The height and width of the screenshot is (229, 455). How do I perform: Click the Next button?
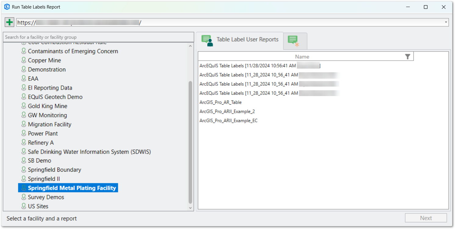tap(426, 218)
